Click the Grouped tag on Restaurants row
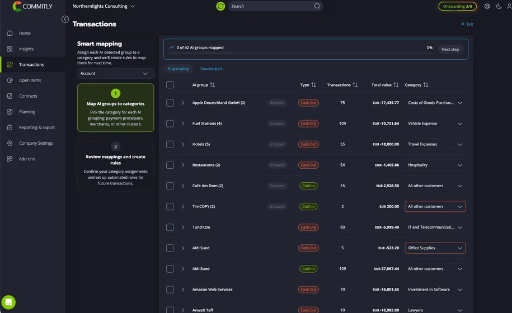This screenshot has width=512, height=313. pos(277,165)
